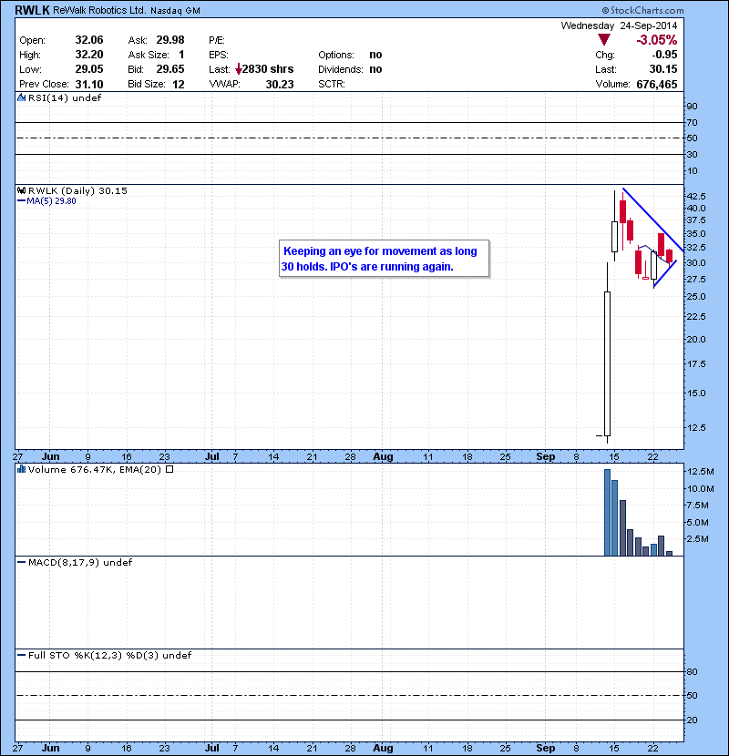Image resolution: width=729 pixels, height=756 pixels.
Task: Click the SCTR label
Action: coord(332,85)
